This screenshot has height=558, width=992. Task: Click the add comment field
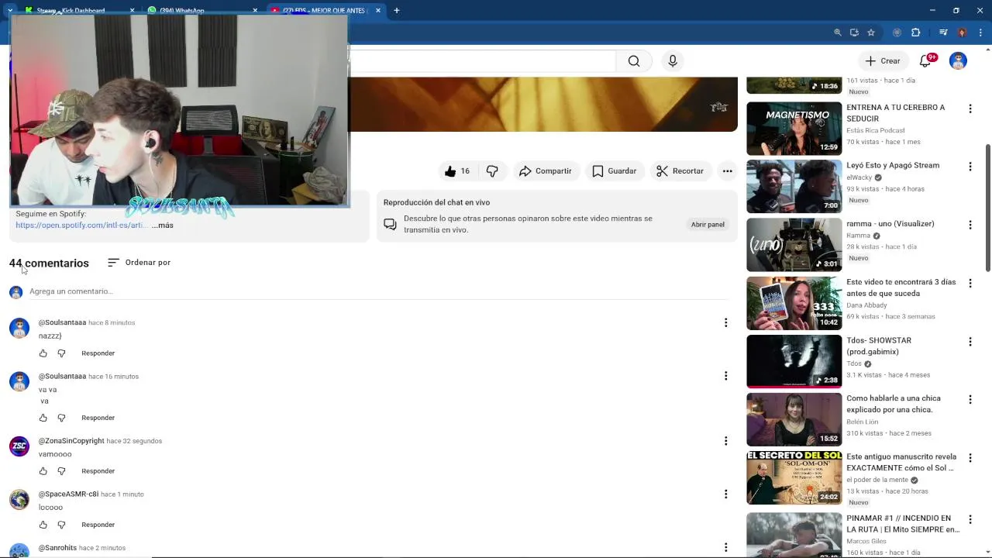(378, 291)
